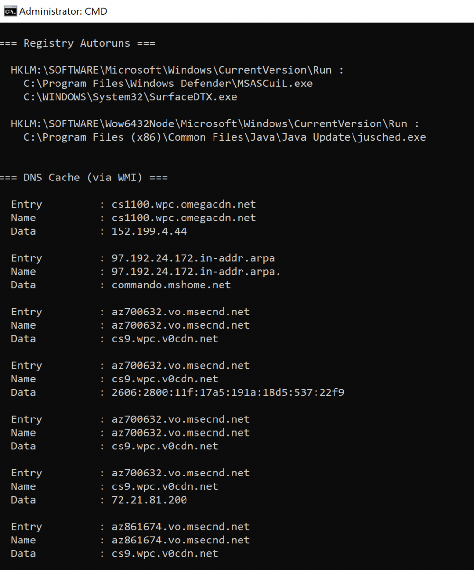Viewport: 474px width, 570px height.
Task: Click the DNS Cache (via WMI) header
Action: (x=84, y=178)
